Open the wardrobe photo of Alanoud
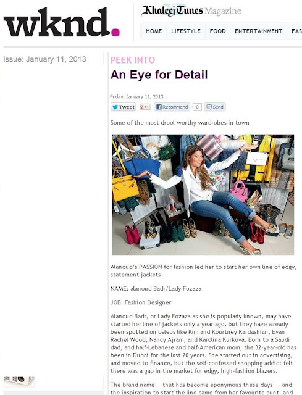 [203, 194]
